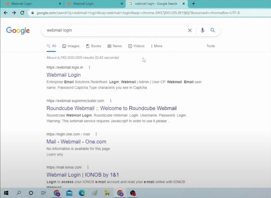The image size is (271, 198).
Task: Start voice search with the microphone
Action: coord(202,30)
